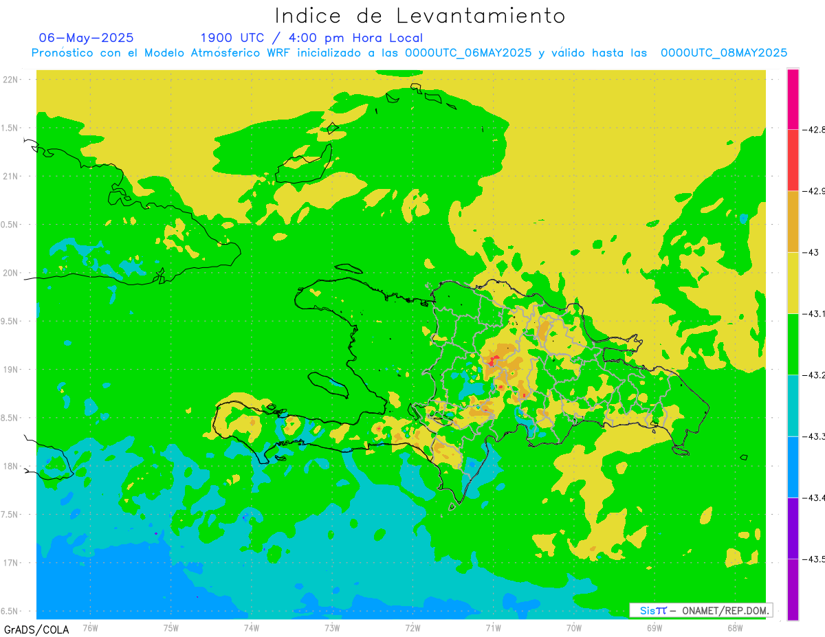Select the green color bar segment
The width and height of the screenshot is (825, 637).
pyautogui.click(x=793, y=344)
